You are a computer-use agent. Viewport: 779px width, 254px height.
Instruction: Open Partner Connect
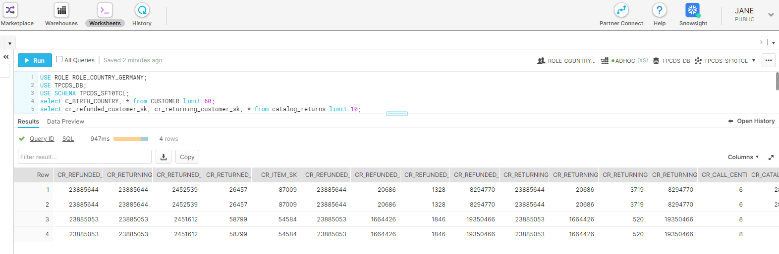621,15
